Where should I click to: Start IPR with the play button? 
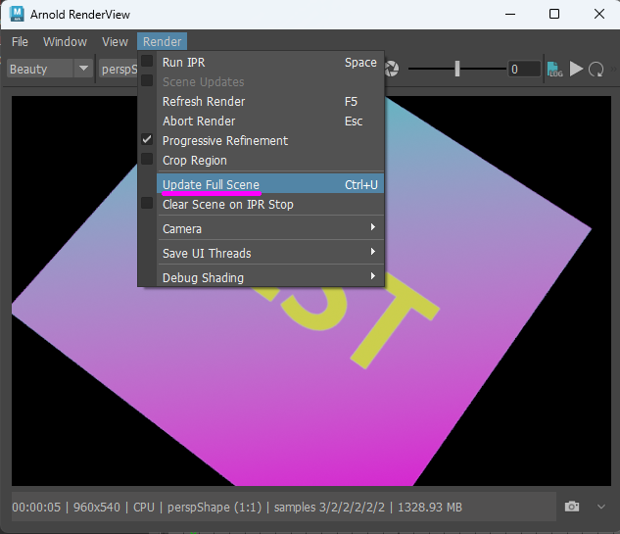click(576, 69)
